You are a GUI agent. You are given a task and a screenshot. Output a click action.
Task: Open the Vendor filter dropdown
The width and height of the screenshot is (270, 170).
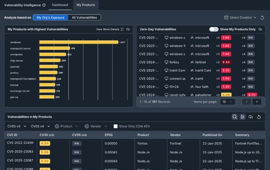tap(96, 126)
